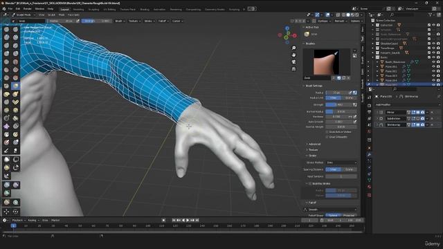The height and width of the screenshot is (249, 443).
Task: Jump to the timeline start frame
Action: point(174,220)
